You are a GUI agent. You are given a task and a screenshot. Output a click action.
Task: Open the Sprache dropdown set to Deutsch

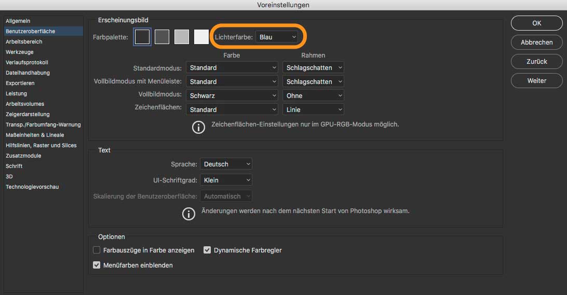pos(226,164)
